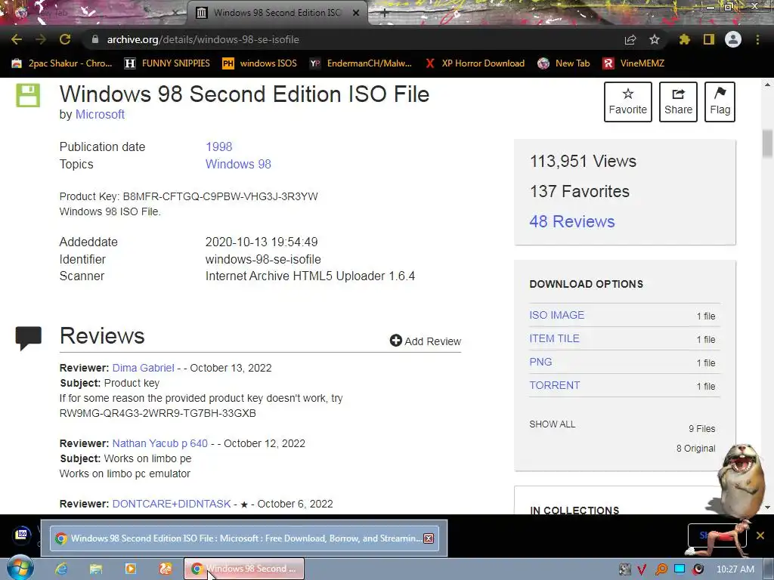774x580 pixels.
Task: Click the scrollbar down arrow
Action: tap(767, 507)
